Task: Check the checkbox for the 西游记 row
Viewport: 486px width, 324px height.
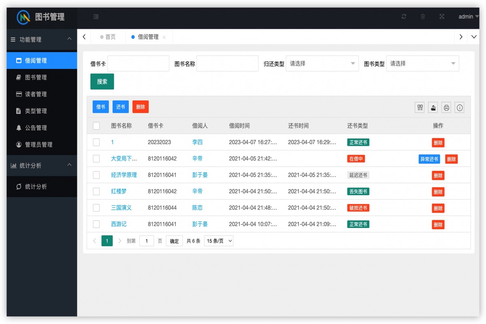Action: click(96, 224)
